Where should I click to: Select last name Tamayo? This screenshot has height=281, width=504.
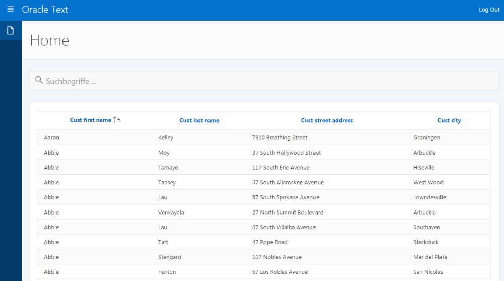[x=168, y=167]
